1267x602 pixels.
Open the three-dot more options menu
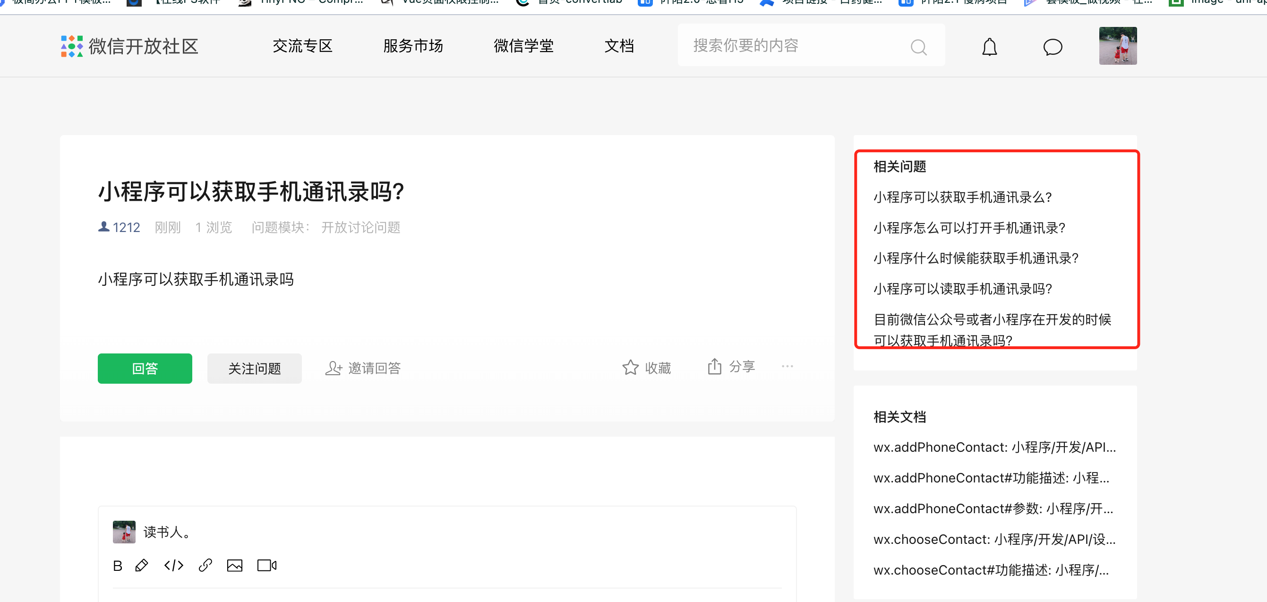(787, 366)
